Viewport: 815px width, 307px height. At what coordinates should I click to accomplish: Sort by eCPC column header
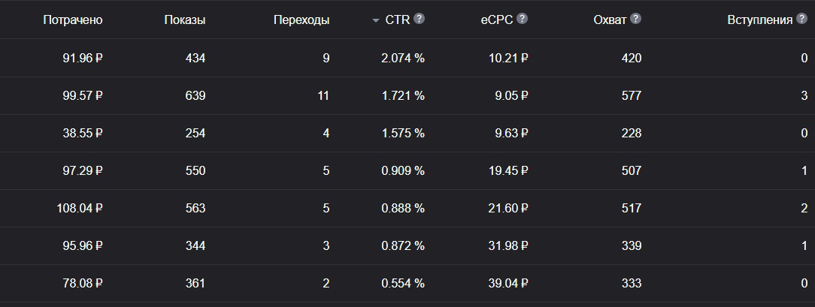pos(497,20)
